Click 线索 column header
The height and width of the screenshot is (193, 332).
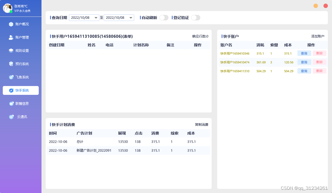[x=175, y=133]
